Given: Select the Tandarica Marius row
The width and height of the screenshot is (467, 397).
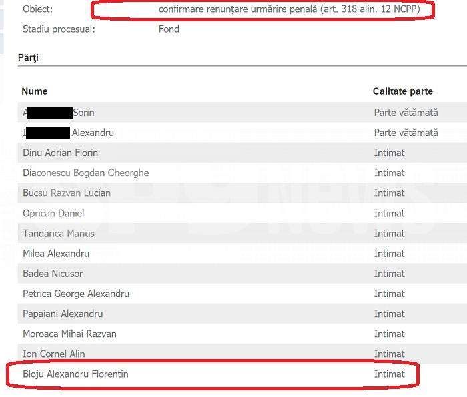Looking at the screenshot, I should (x=59, y=234).
